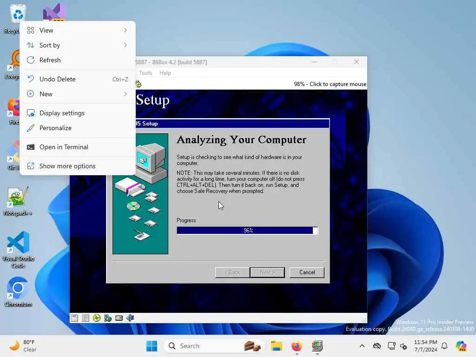Select Undo Delete in context menu
This screenshot has width=476, height=357.
(x=78, y=79)
